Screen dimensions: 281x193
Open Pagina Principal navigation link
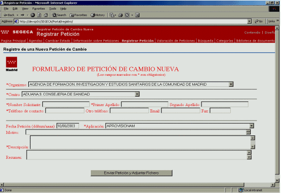[13, 41]
